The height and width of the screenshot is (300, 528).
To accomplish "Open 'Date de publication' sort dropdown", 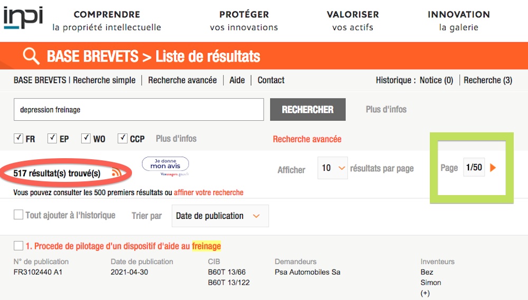I will click(220, 216).
